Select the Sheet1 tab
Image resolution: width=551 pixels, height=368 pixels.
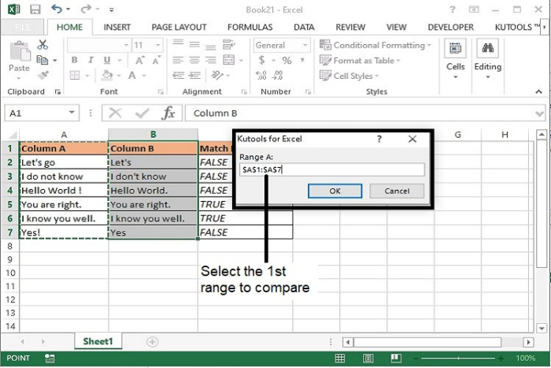tap(98, 341)
